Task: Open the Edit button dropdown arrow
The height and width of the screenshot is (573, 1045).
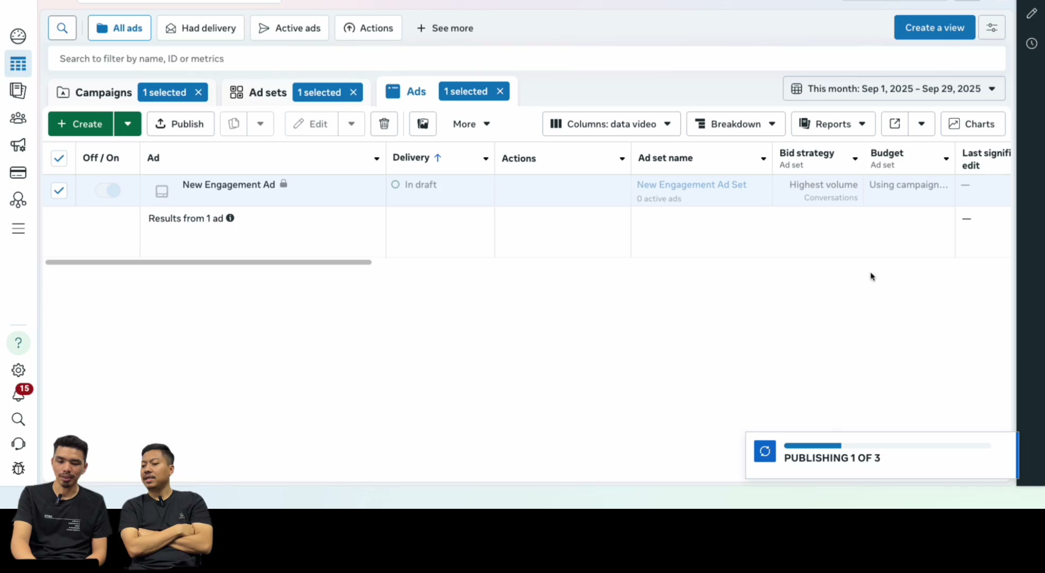Action: pyautogui.click(x=351, y=124)
